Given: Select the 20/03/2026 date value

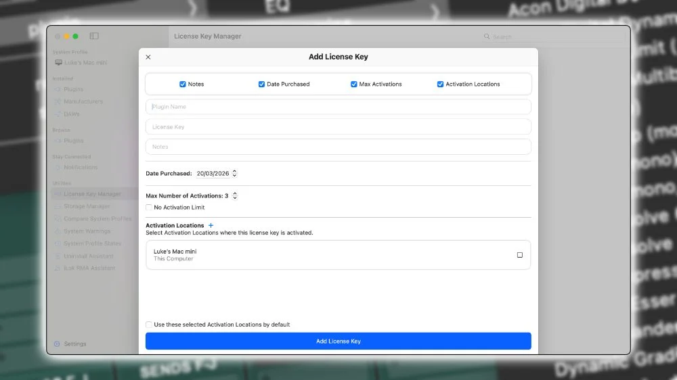Looking at the screenshot, I should click(x=213, y=173).
